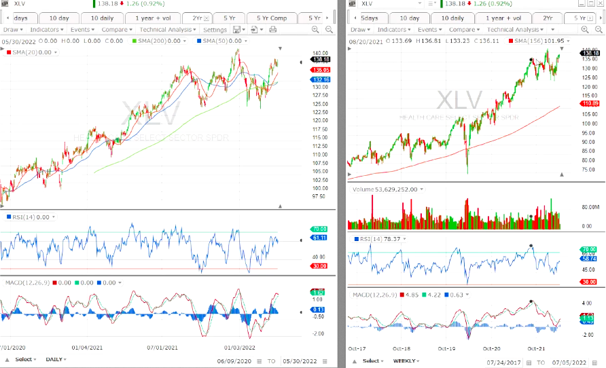Image resolution: width=606 pixels, height=368 pixels.
Task: Click down triangle marker at top of left chart
Action: pyautogui.click(x=280, y=49)
